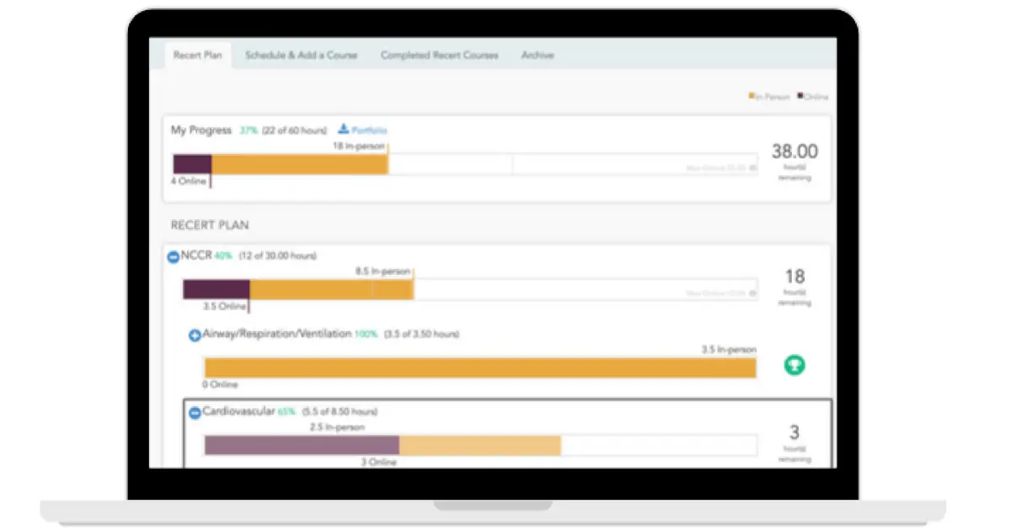Click the full Airway in-person progress bar

pos(479,367)
